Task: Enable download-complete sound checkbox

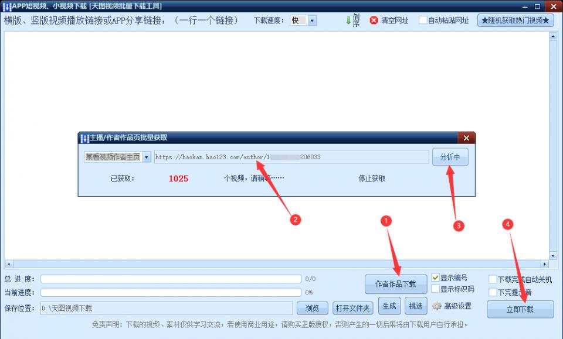Action: 493,292
